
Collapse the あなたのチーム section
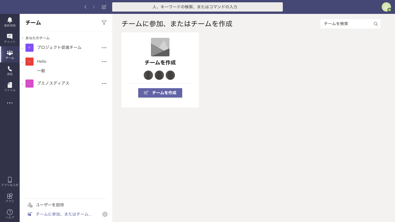[x=23, y=38]
